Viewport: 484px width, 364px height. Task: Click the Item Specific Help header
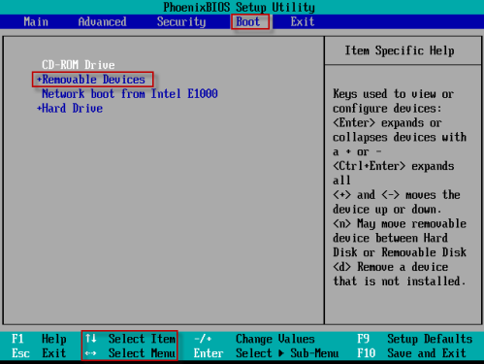point(400,50)
